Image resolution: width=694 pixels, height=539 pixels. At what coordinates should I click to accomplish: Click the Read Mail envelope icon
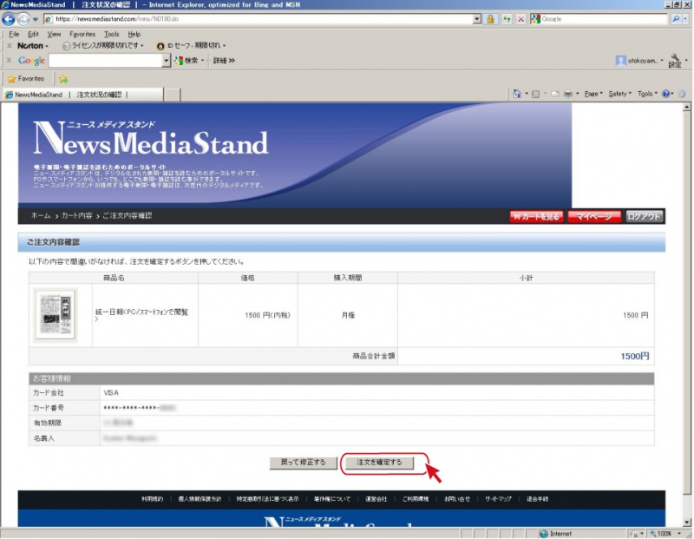pyautogui.click(x=554, y=94)
